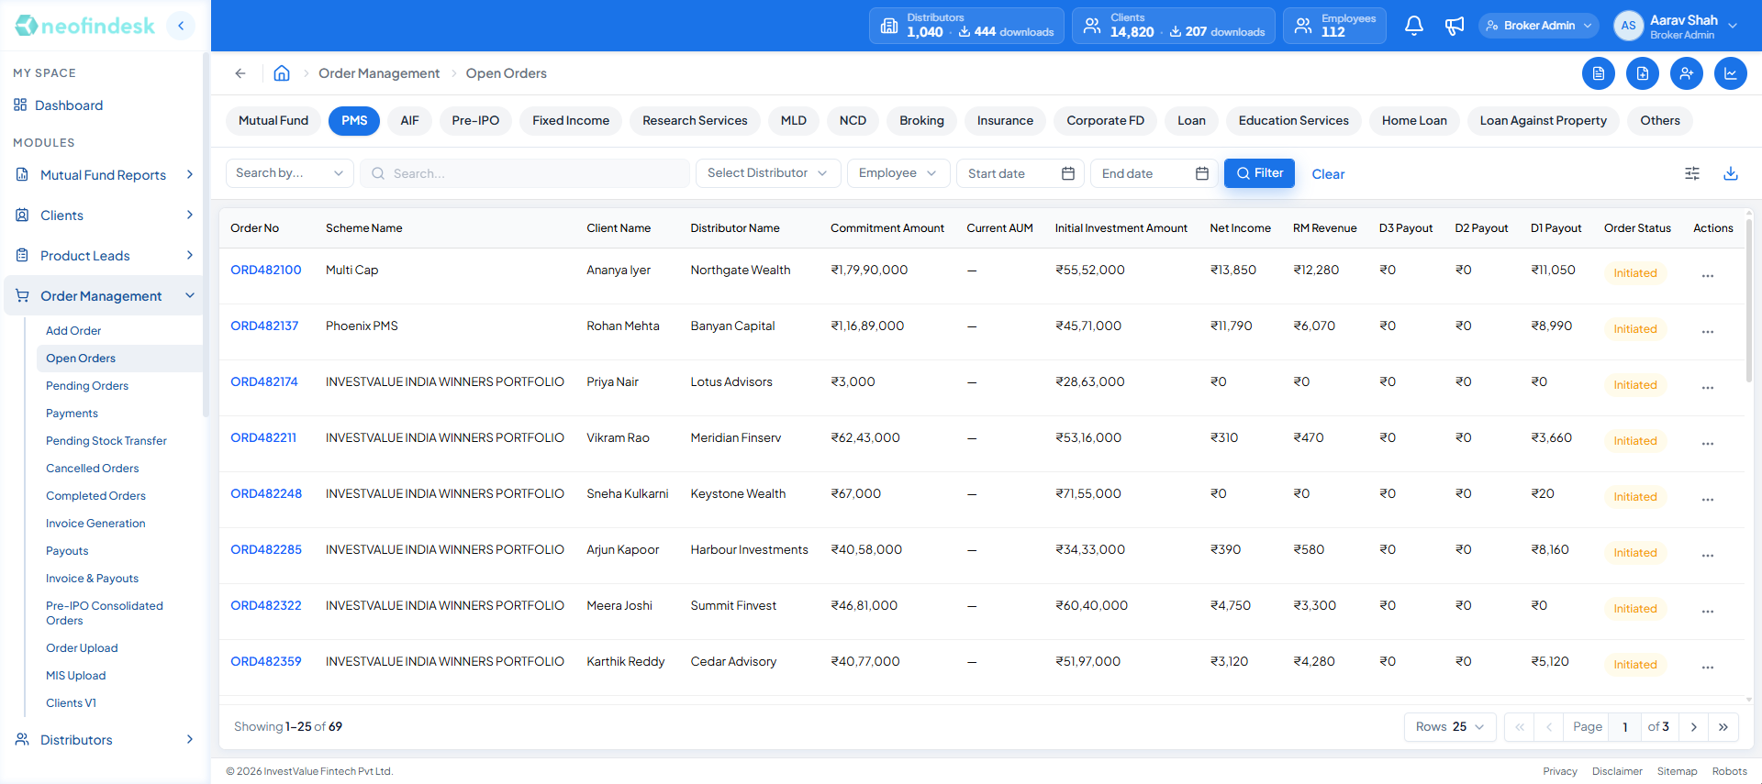This screenshot has width=1762, height=784.
Task: Open actions menu for order ORD482359
Action: 1708,667
